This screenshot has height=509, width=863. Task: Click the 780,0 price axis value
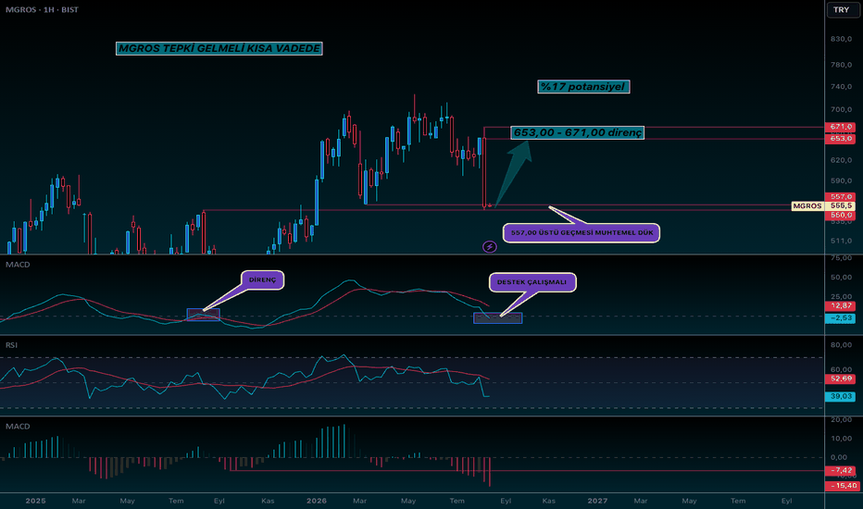coord(841,65)
